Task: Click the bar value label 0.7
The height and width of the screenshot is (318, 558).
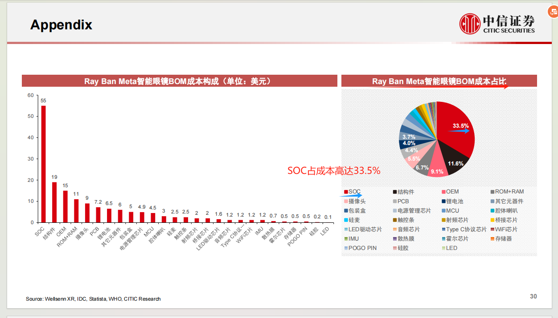Action: [273, 216]
